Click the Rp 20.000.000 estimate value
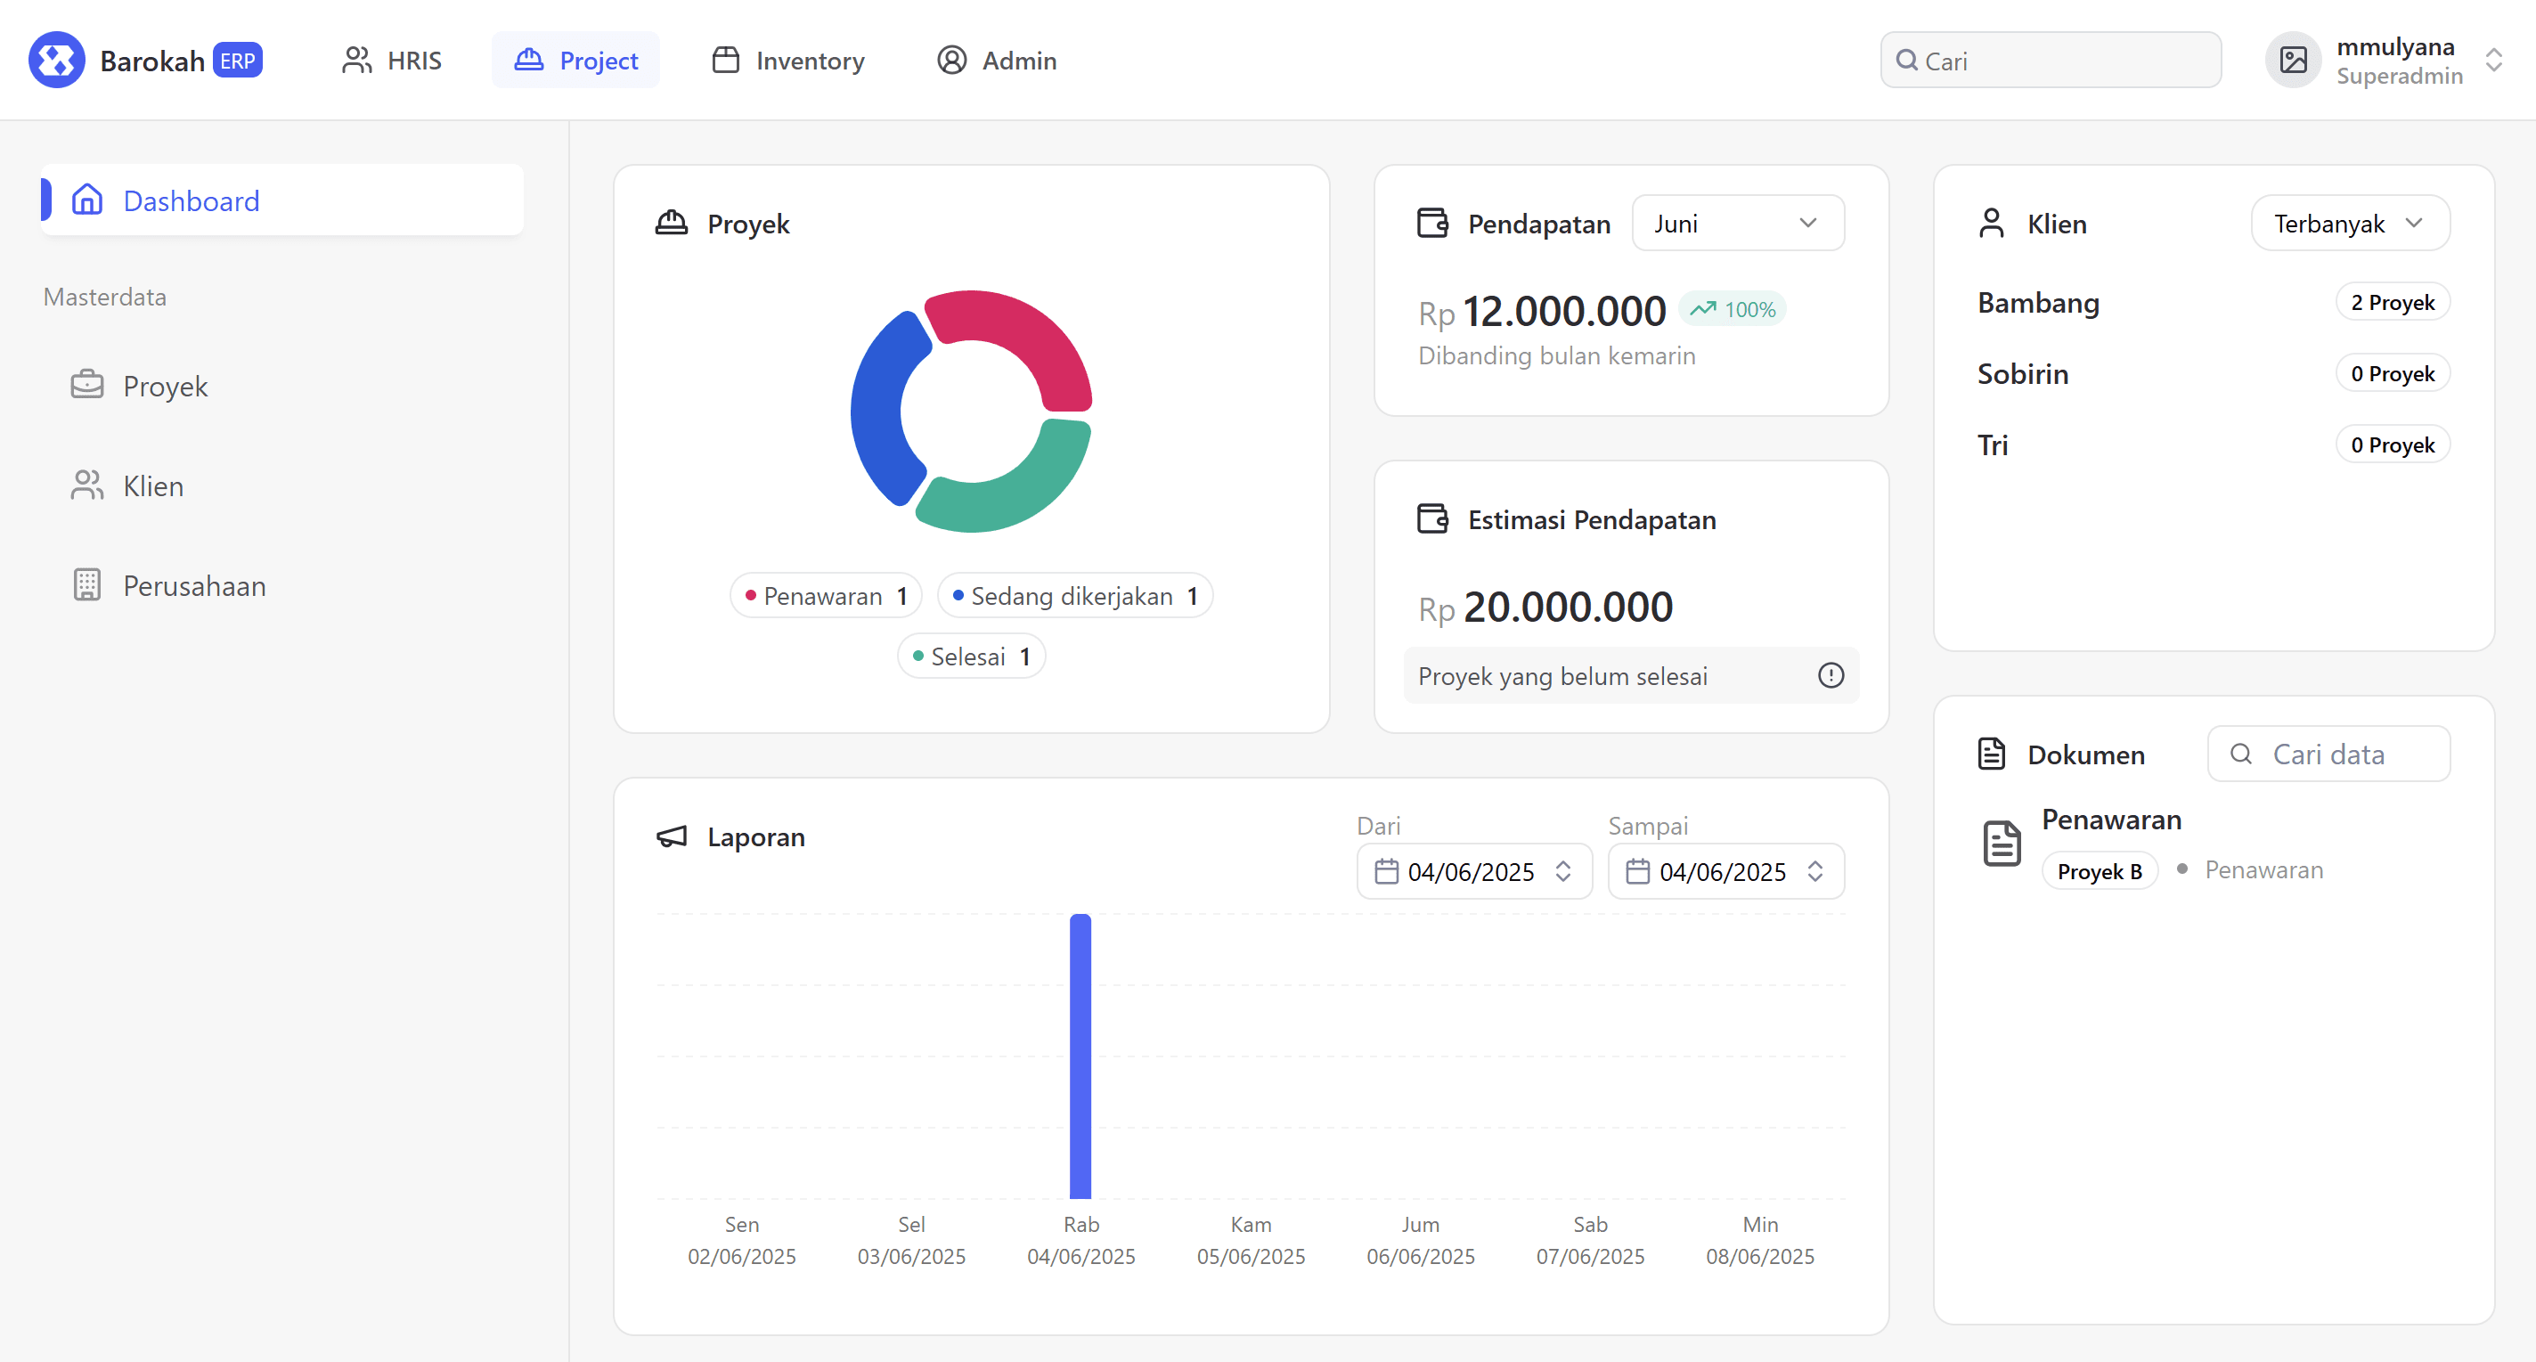Screen dimensions: 2536x1362 1545,607
